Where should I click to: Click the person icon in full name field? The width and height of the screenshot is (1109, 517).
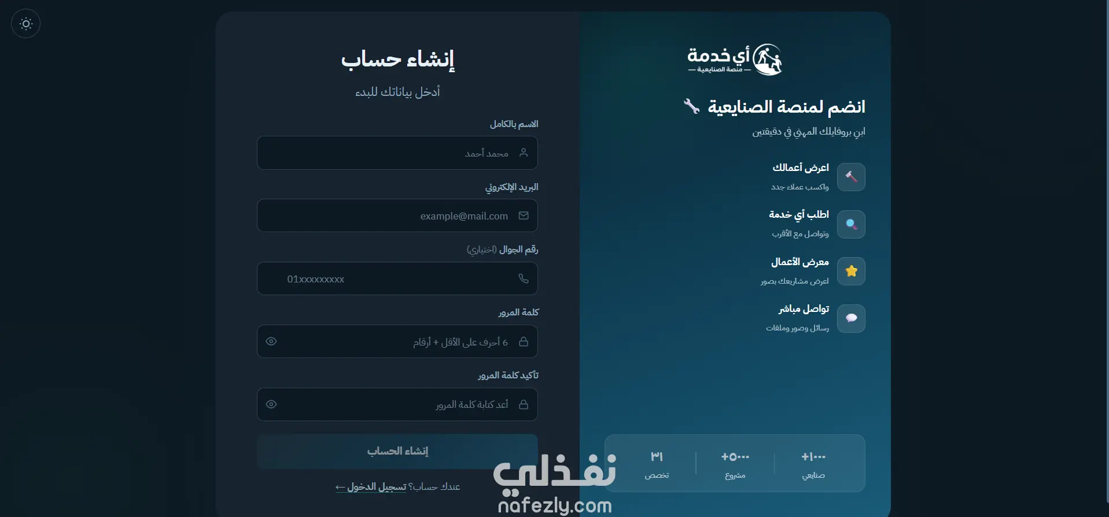pyautogui.click(x=524, y=153)
